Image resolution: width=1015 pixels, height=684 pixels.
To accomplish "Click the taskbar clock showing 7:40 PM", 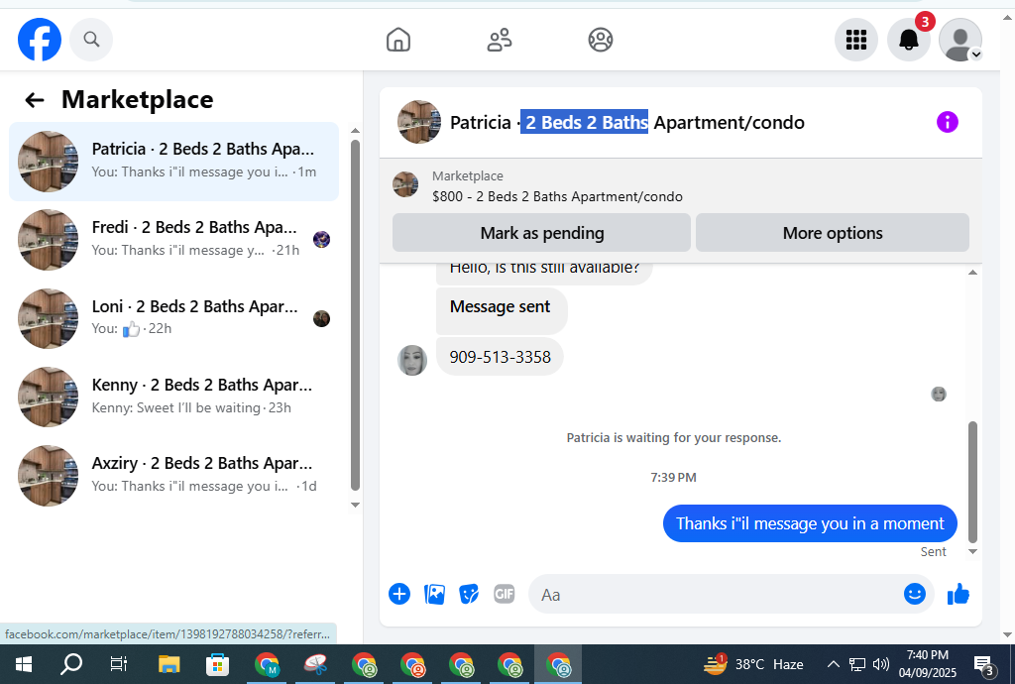I will pyautogui.click(x=927, y=664).
